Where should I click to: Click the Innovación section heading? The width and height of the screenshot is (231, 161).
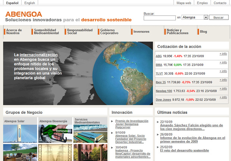(x=122, y=113)
